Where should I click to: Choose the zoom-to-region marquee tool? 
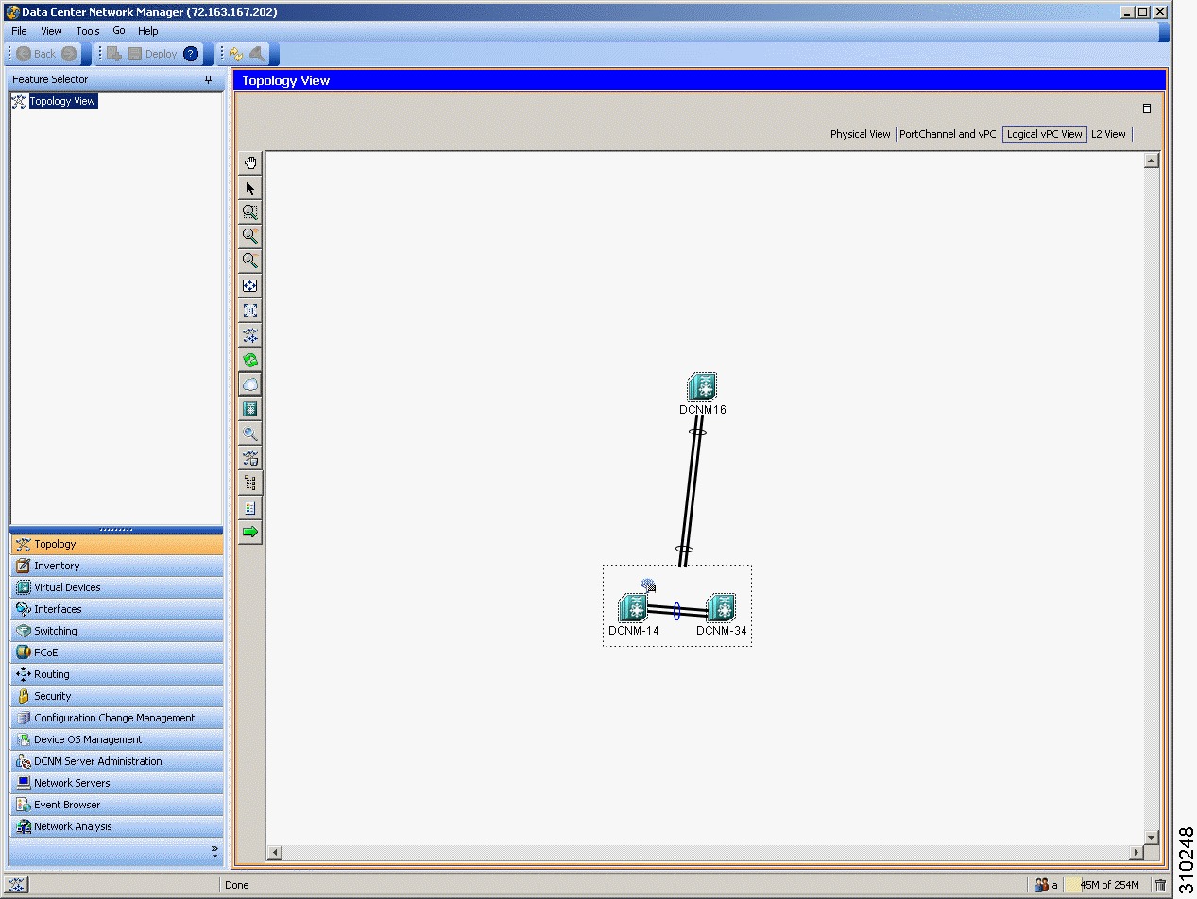[x=250, y=212]
